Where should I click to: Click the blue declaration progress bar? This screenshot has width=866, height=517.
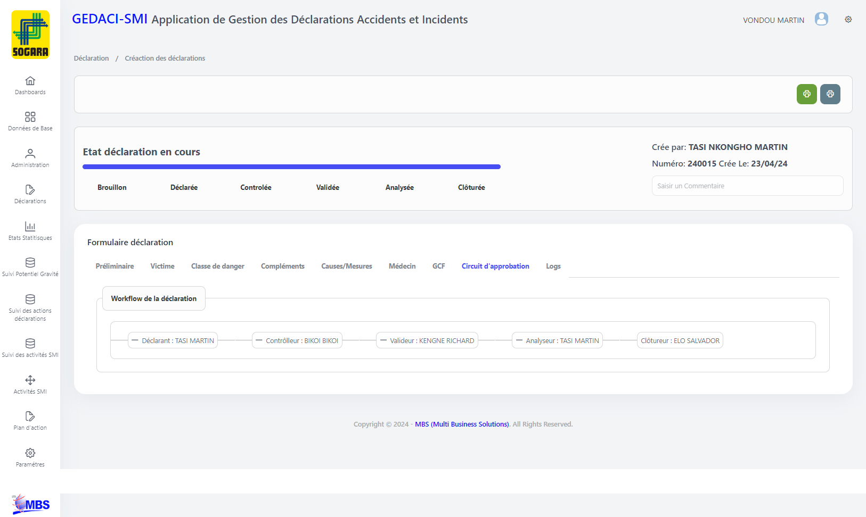[291, 167]
